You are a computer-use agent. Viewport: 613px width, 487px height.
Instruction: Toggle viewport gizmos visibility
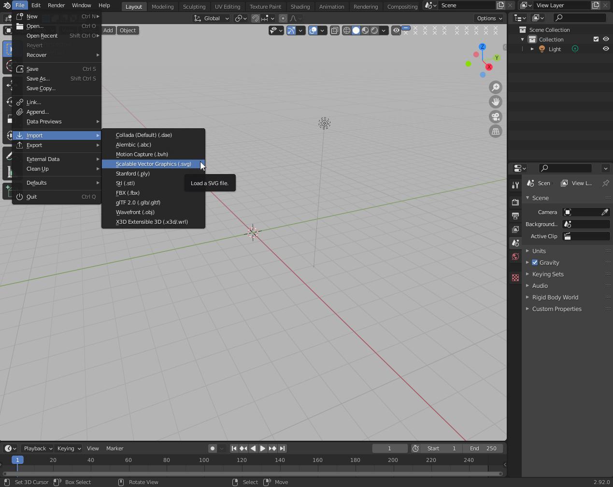(291, 30)
